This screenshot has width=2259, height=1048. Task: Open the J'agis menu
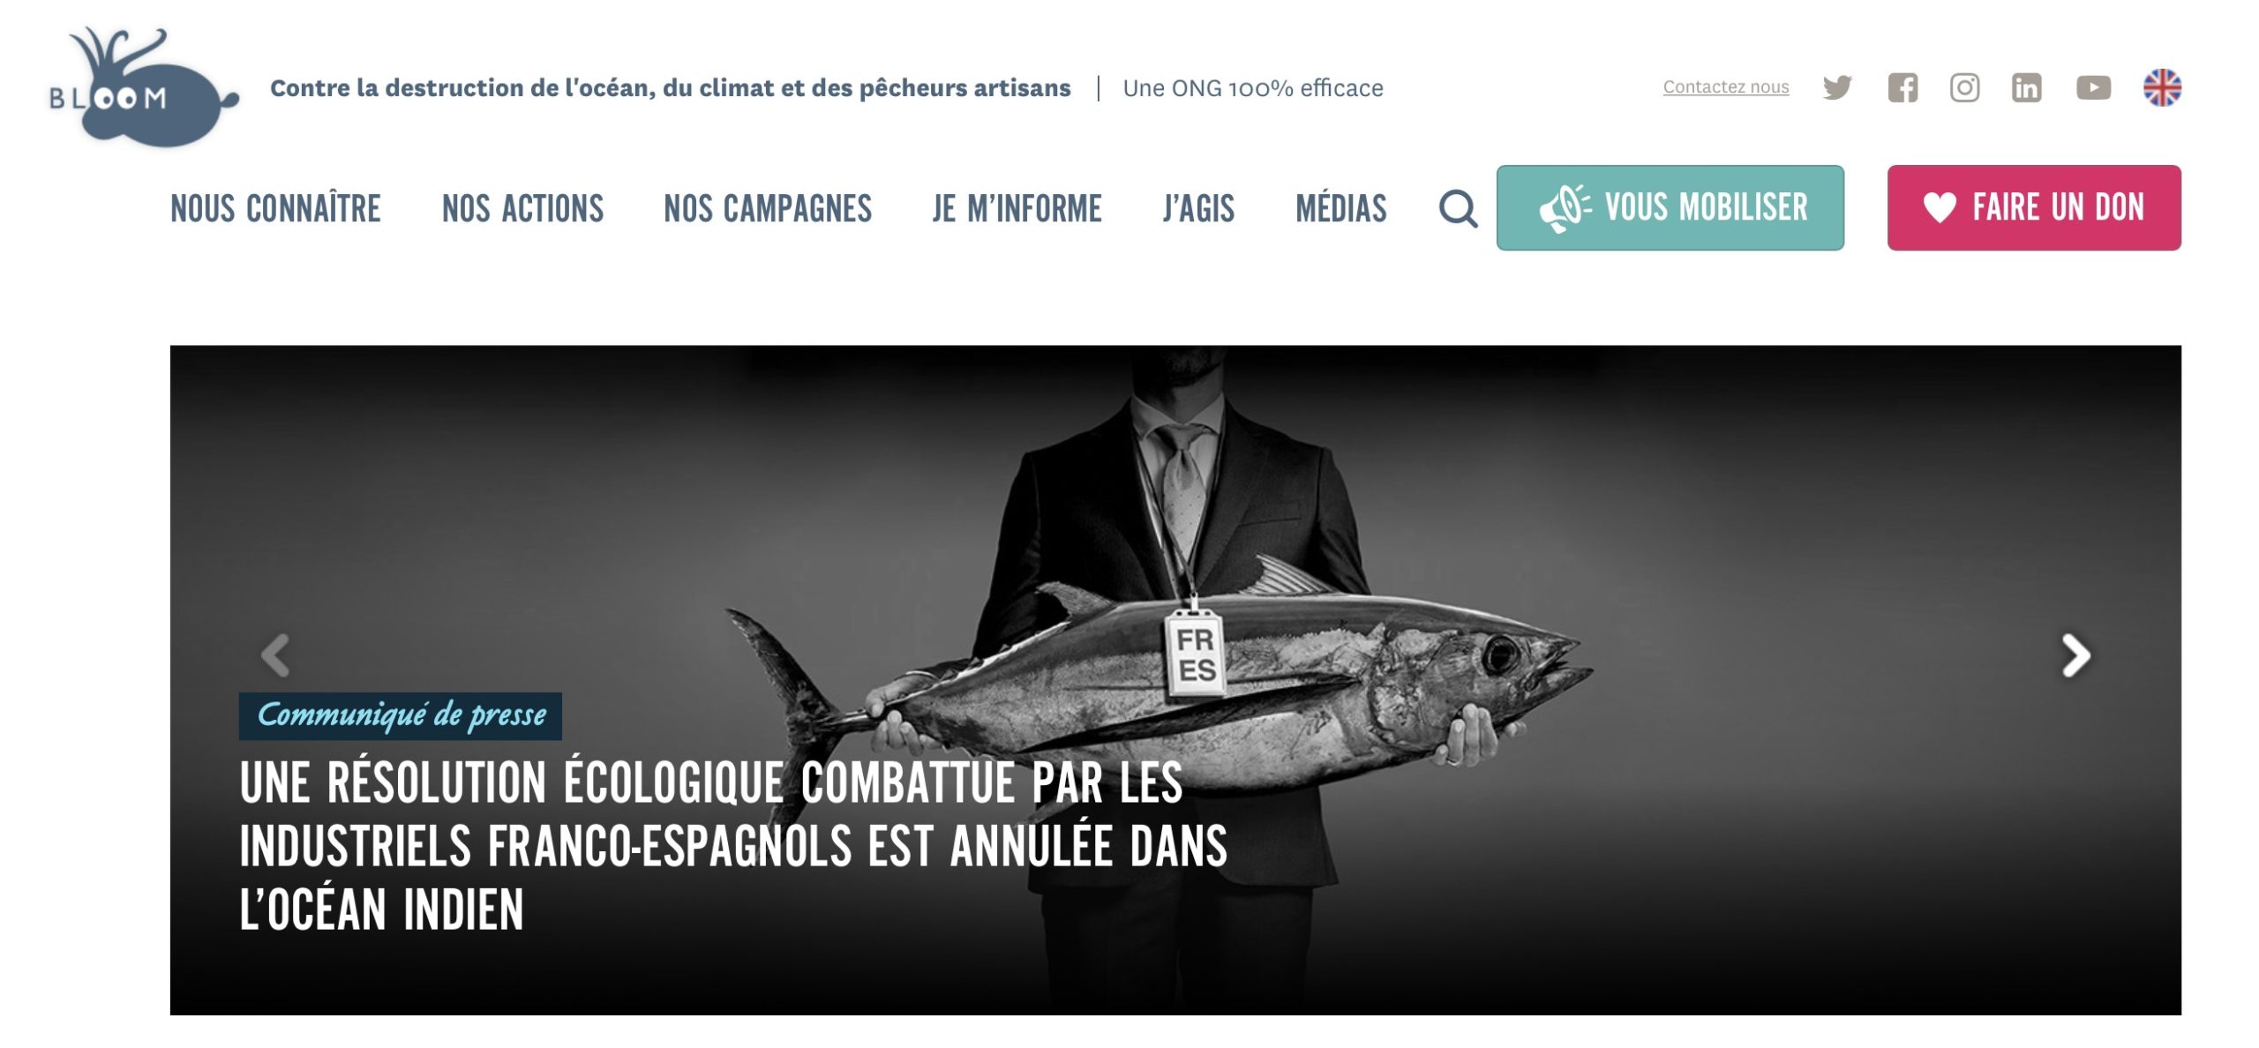[x=1198, y=209]
